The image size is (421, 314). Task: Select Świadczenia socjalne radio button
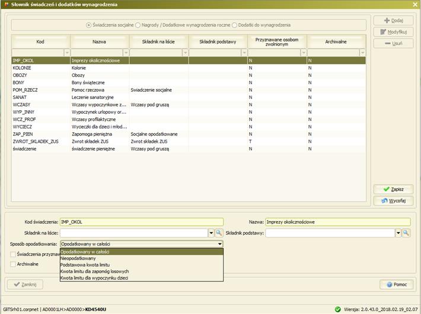[x=88, y=25]
